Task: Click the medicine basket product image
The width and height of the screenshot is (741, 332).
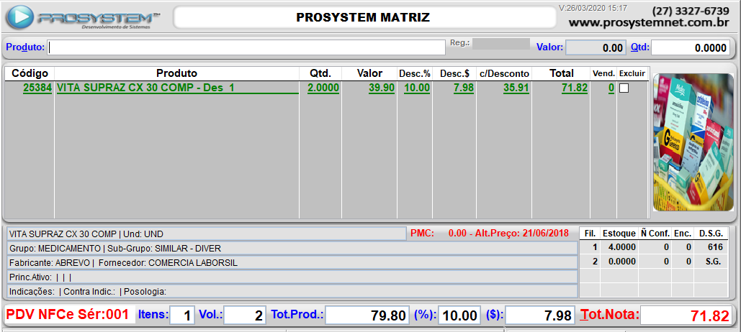Action: click(x=693, y=142)
